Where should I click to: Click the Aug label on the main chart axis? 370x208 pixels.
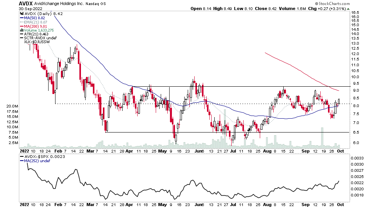(x=267, y=151)
